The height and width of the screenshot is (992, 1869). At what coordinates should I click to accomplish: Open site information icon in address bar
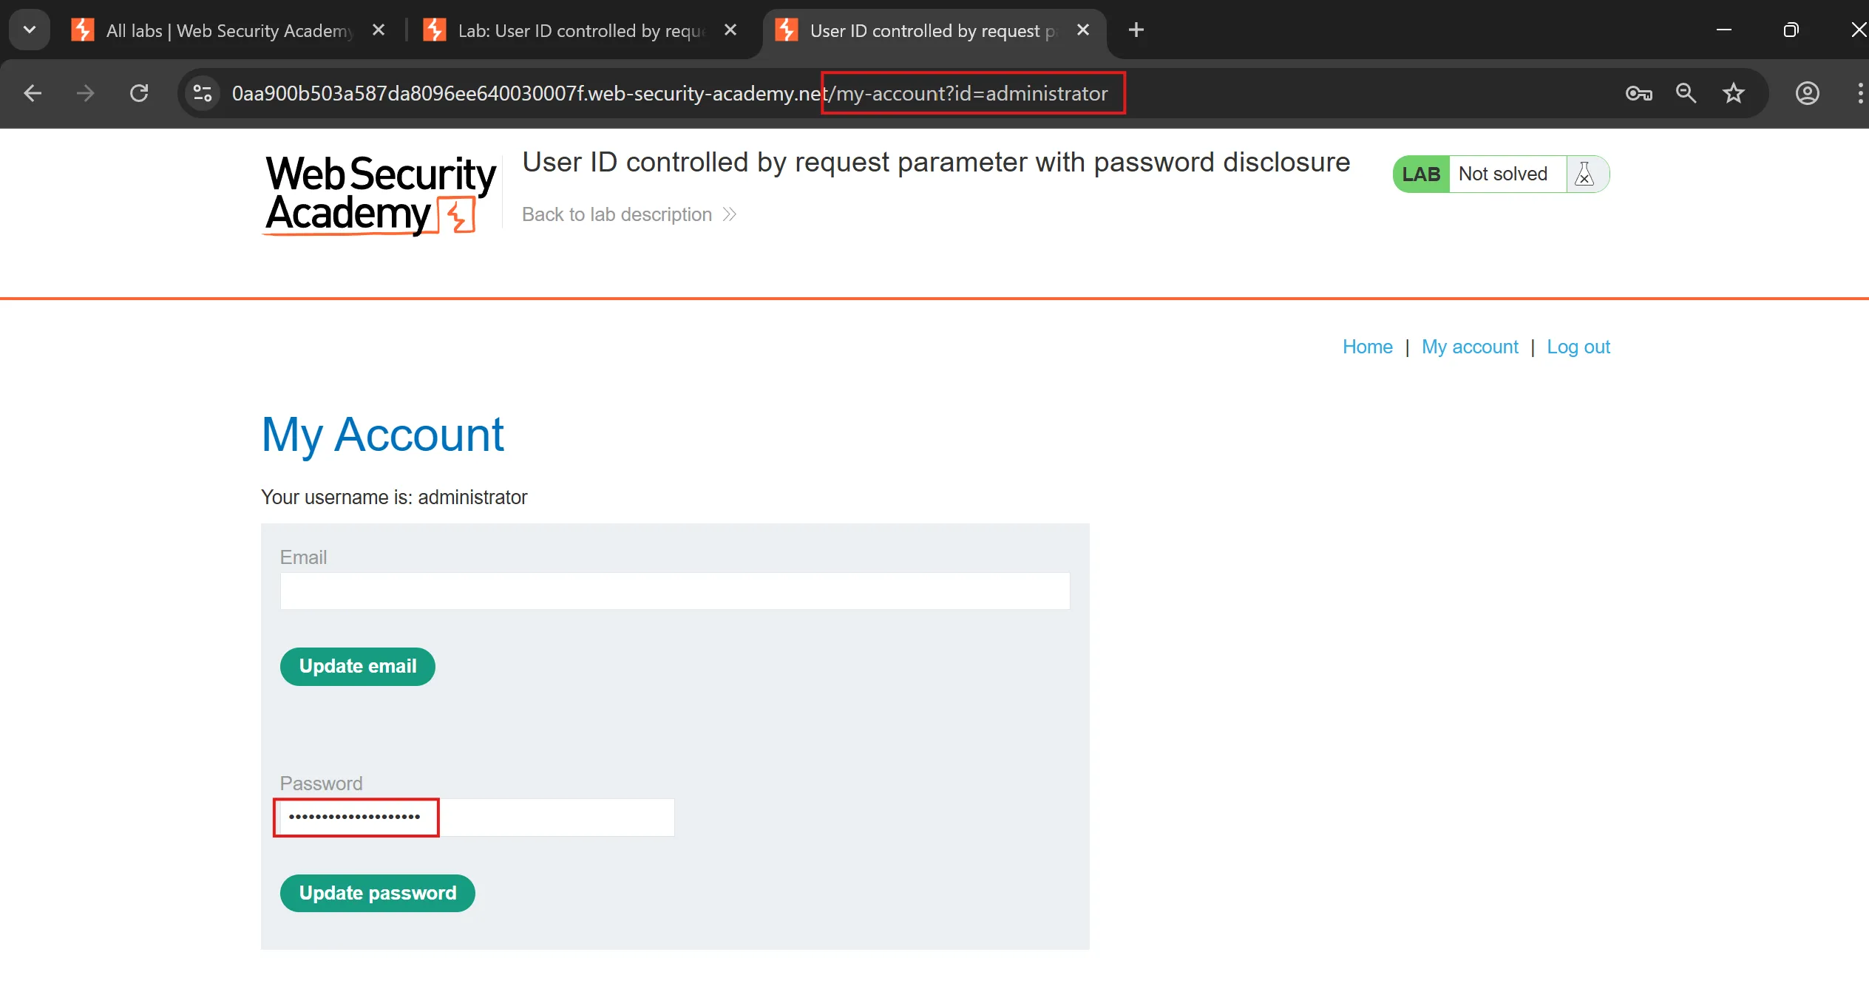[x=203, y=93]
